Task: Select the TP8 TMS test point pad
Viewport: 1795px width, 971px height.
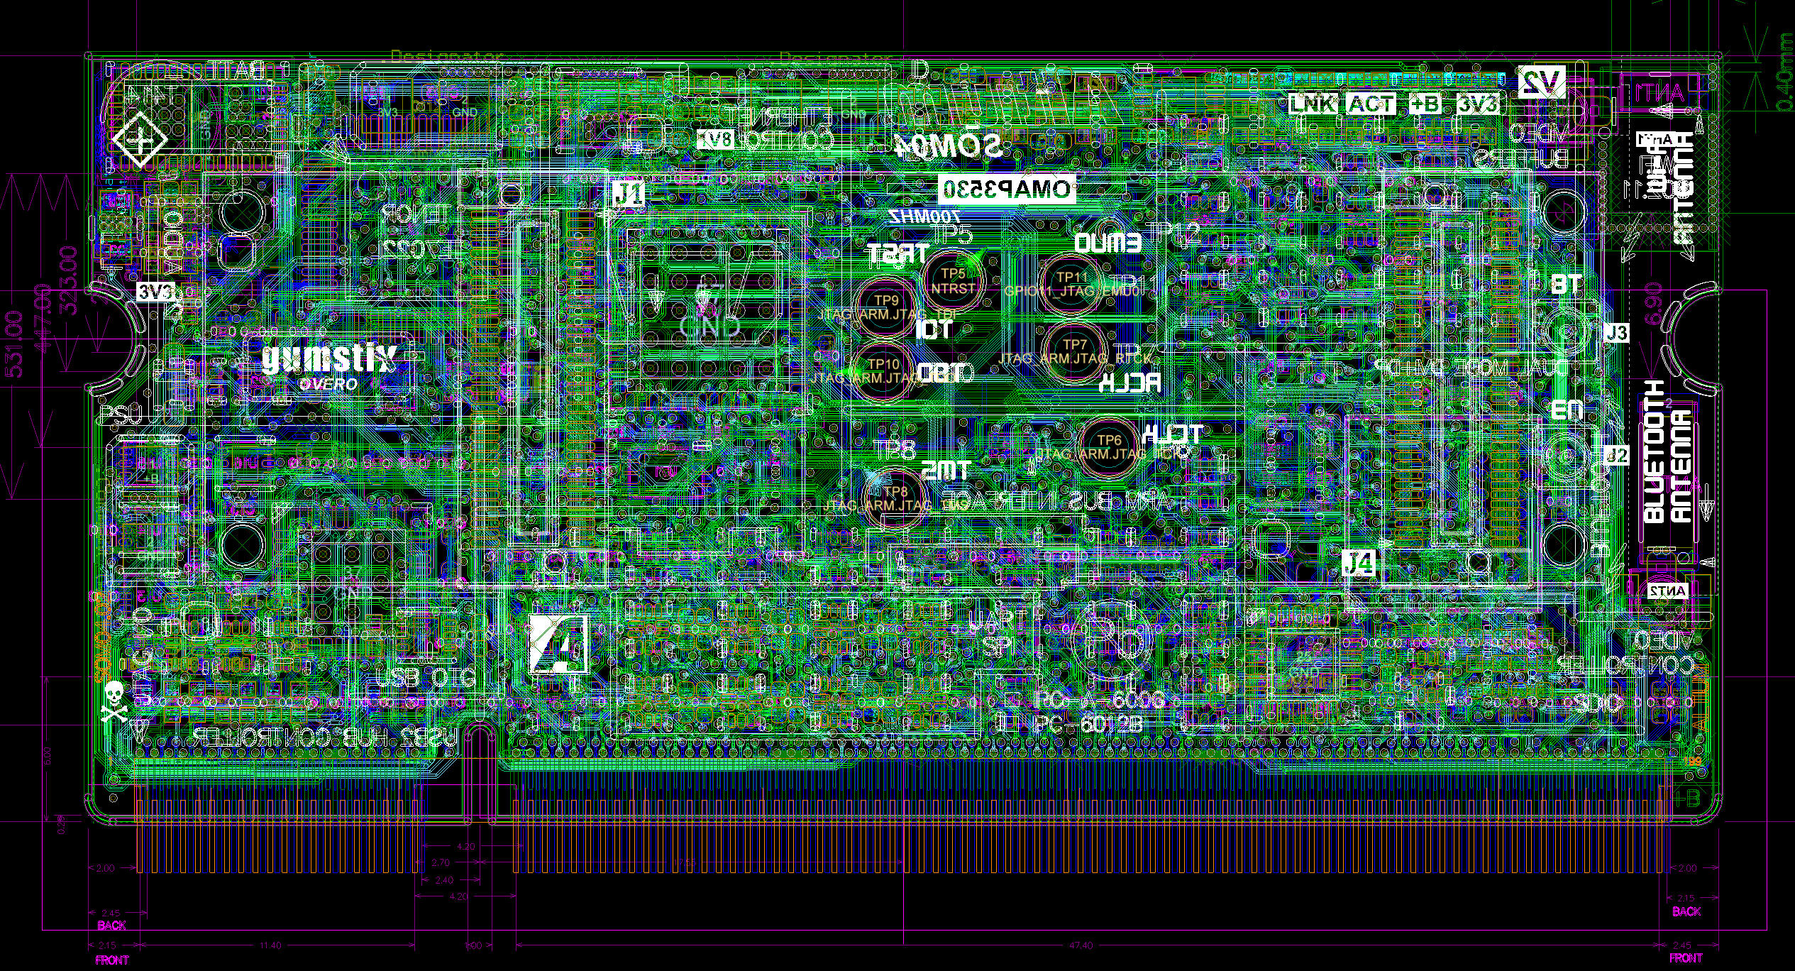Action: (895, 498)
